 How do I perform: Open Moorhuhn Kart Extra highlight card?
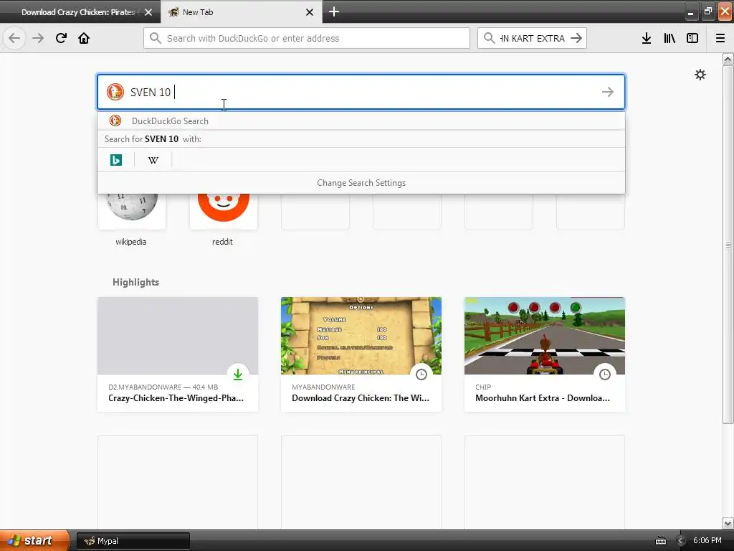[545, 354]
